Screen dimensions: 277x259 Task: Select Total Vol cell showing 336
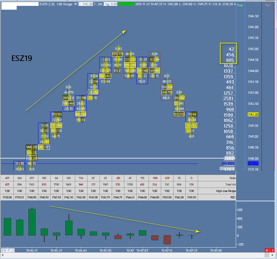192,184
